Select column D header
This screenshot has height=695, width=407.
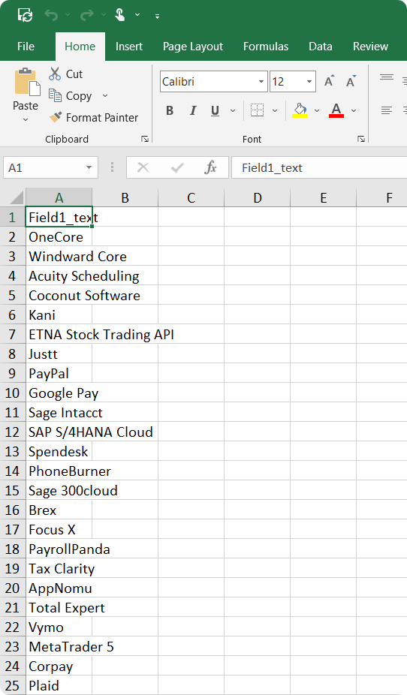coord(257,197)
